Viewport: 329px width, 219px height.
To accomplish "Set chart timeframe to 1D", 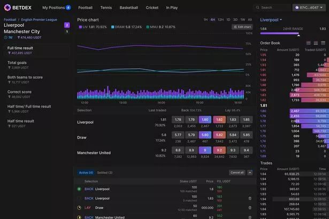I will 228,19.
